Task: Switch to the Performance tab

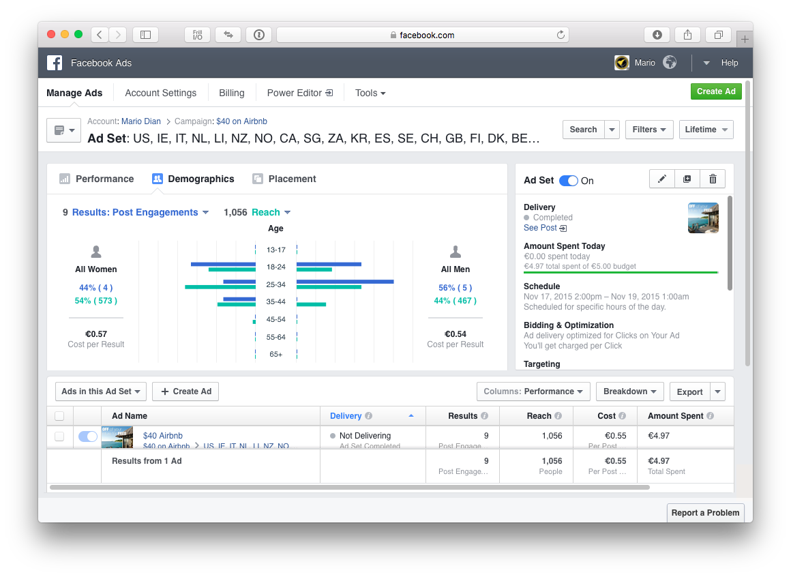Action: tap(97, 179)
